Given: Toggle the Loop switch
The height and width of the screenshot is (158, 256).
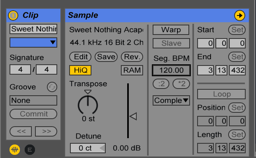Looking at the screenshot, I should [221, 94].
